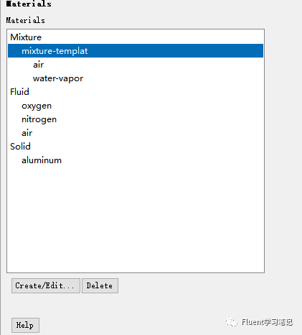Screen dimensions: 302x335
Task: Click the WeChat logo icon in watermark
Action: coord(232,322)
